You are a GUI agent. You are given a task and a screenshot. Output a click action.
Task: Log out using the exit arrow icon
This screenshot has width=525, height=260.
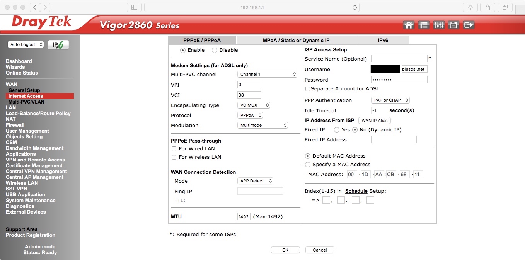[x=469, y=24]
